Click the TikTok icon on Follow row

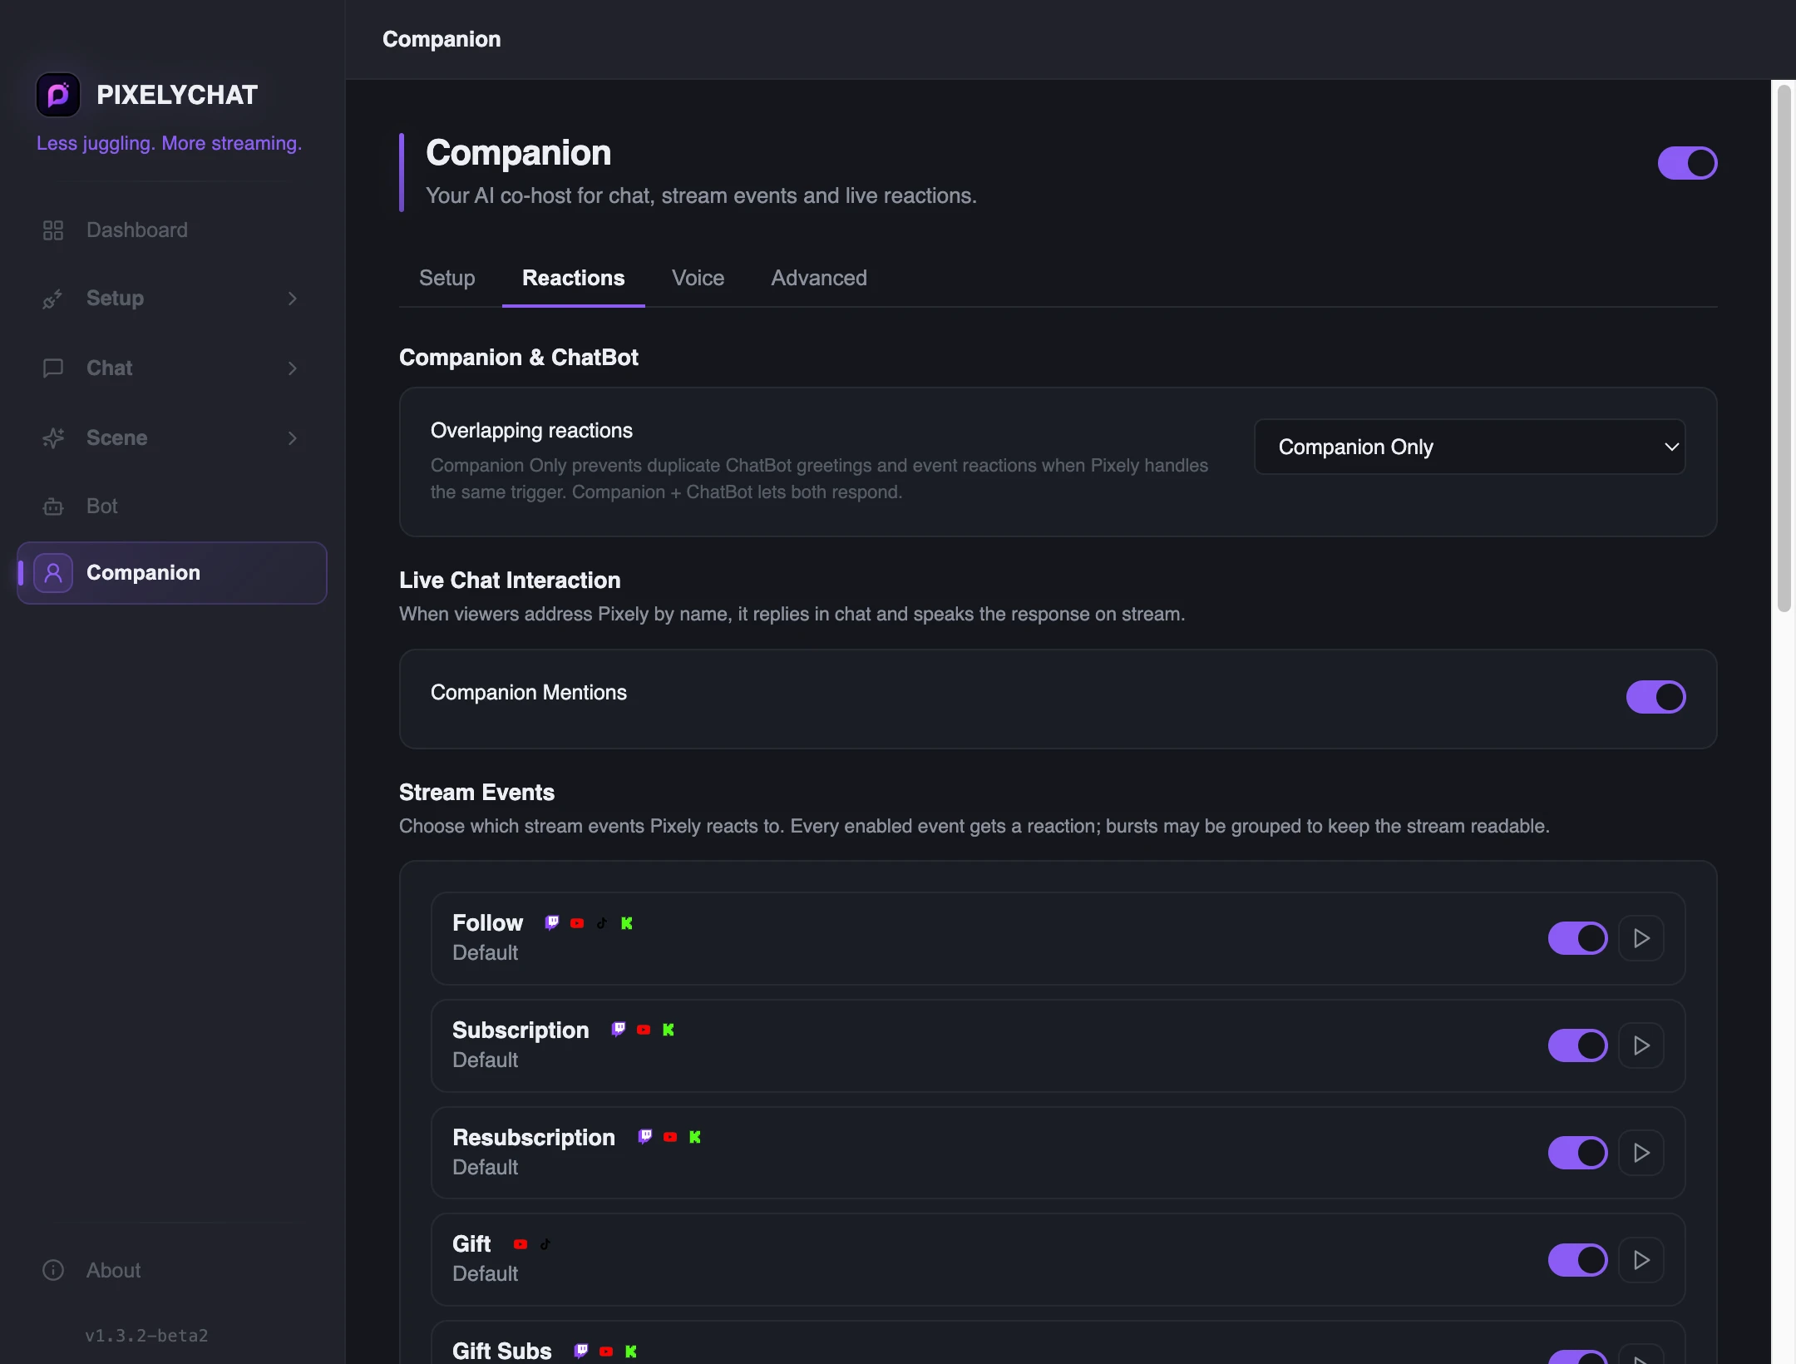pyautogui.click(x=602, y=923)
